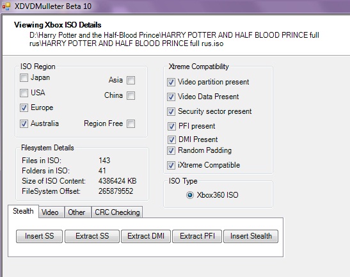Screen dimensions: 350x277
Task: Click the XDVDMulleter app icon in title bar
Action: coord(6,6)
